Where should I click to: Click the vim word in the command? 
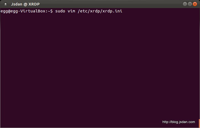click(71, 11)
